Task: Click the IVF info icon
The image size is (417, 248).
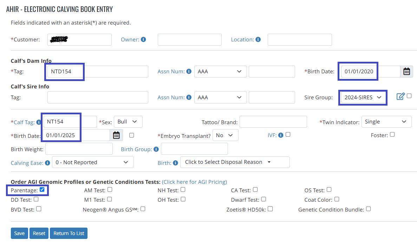Action: [281, 135]
